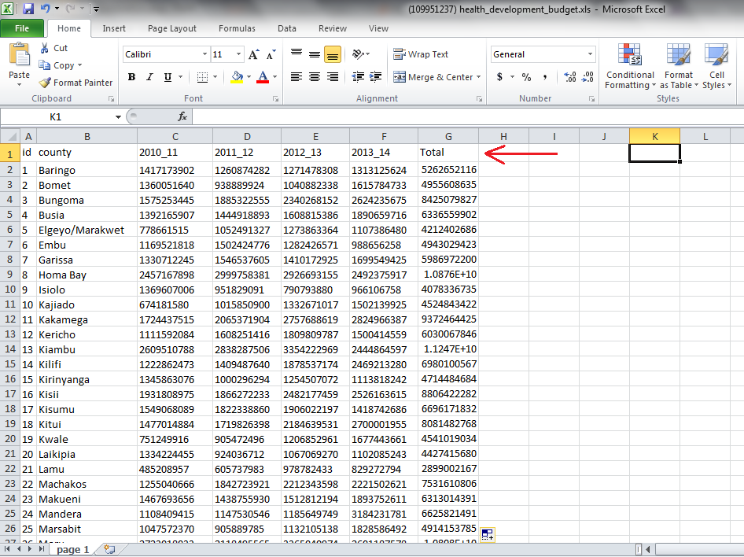Click the Orientation icon in Alignment group
This screenshot has width=744, height=557.
(x=359, y=54)
